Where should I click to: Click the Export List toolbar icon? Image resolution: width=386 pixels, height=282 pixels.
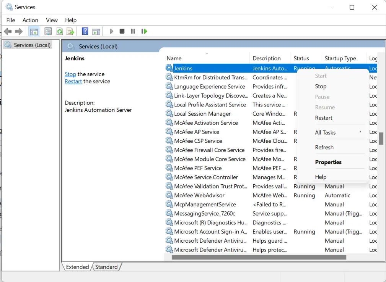click(70, 31)
